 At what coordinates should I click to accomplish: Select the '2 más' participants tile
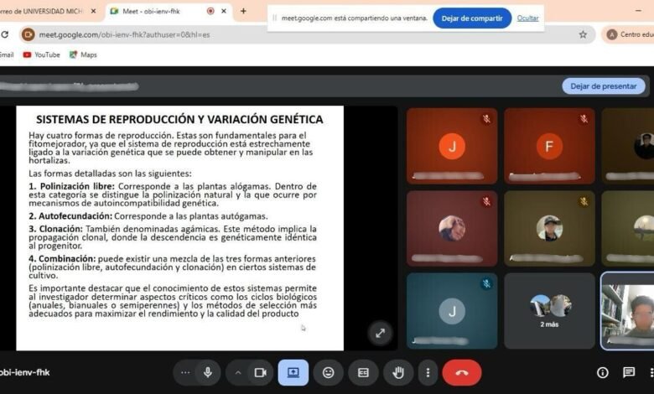pyautogui.click(x=549, y=310)
